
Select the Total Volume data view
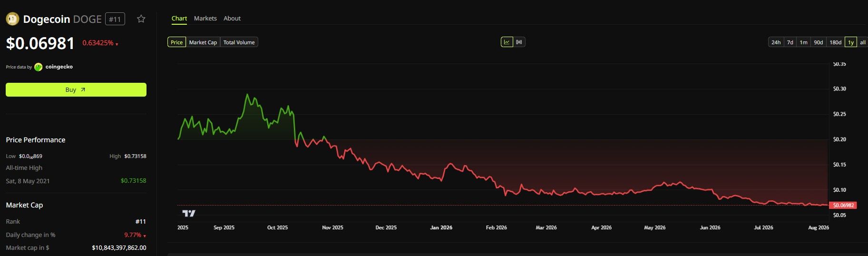pyautogui.click(x=239, y=42)
